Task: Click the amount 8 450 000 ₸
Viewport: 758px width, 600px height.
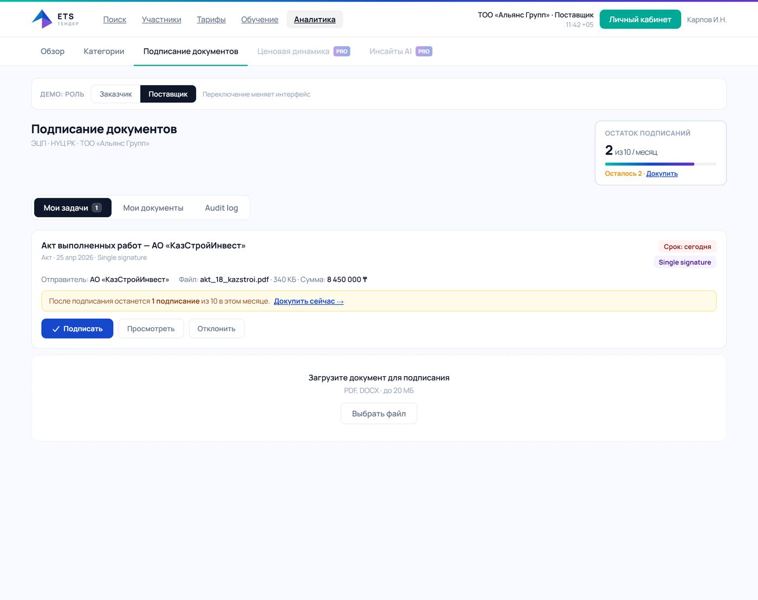Action: (x=347, y=280)
